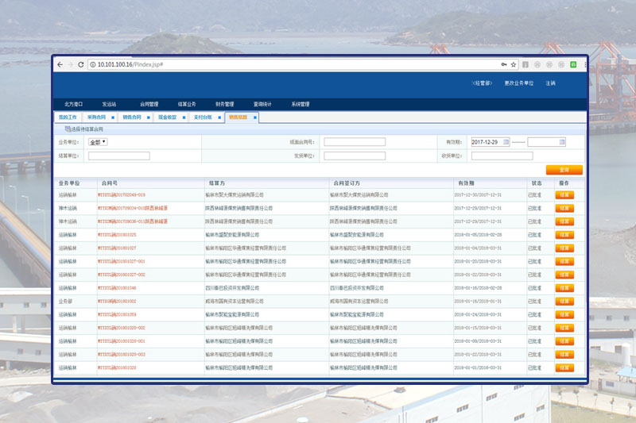The width and height of the screenshot is (636, 423).
Task: Click the 更改业务单位 link
Action: [518, 83]
